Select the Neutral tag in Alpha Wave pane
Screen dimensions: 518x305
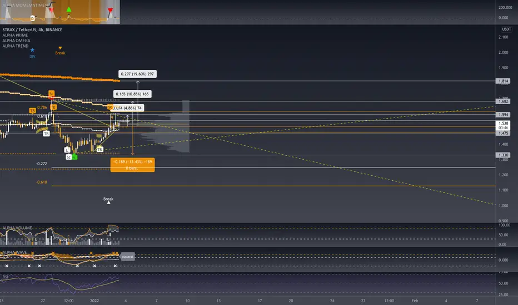point(127,257)
